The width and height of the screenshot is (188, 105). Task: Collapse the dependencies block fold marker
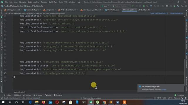pos(12,77)
